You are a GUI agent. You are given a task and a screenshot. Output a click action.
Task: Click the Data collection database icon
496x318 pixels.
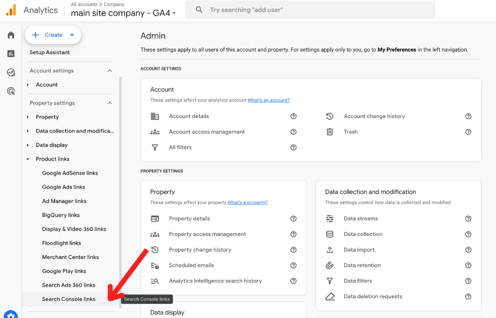pos(330,234)
